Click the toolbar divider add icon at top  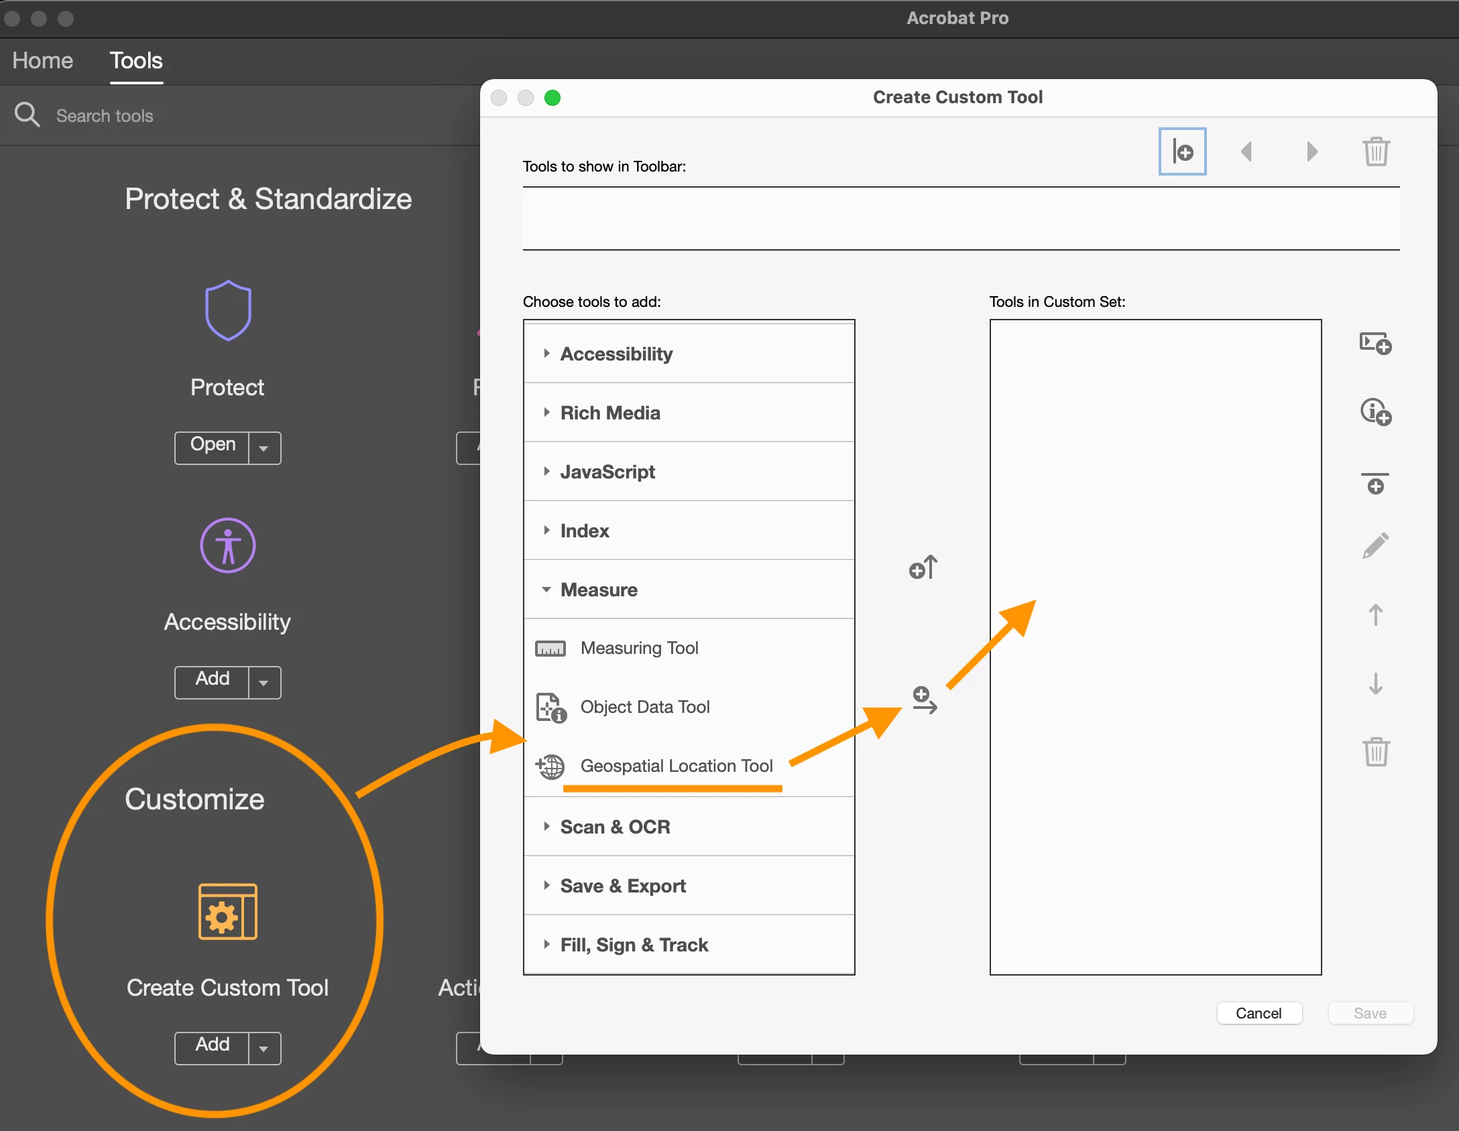click(1182, 151)
